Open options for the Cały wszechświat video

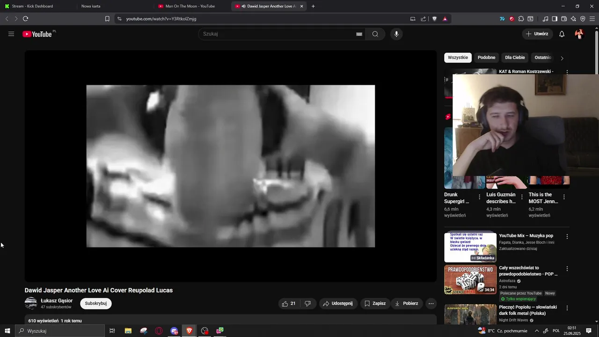pos(567,269)
